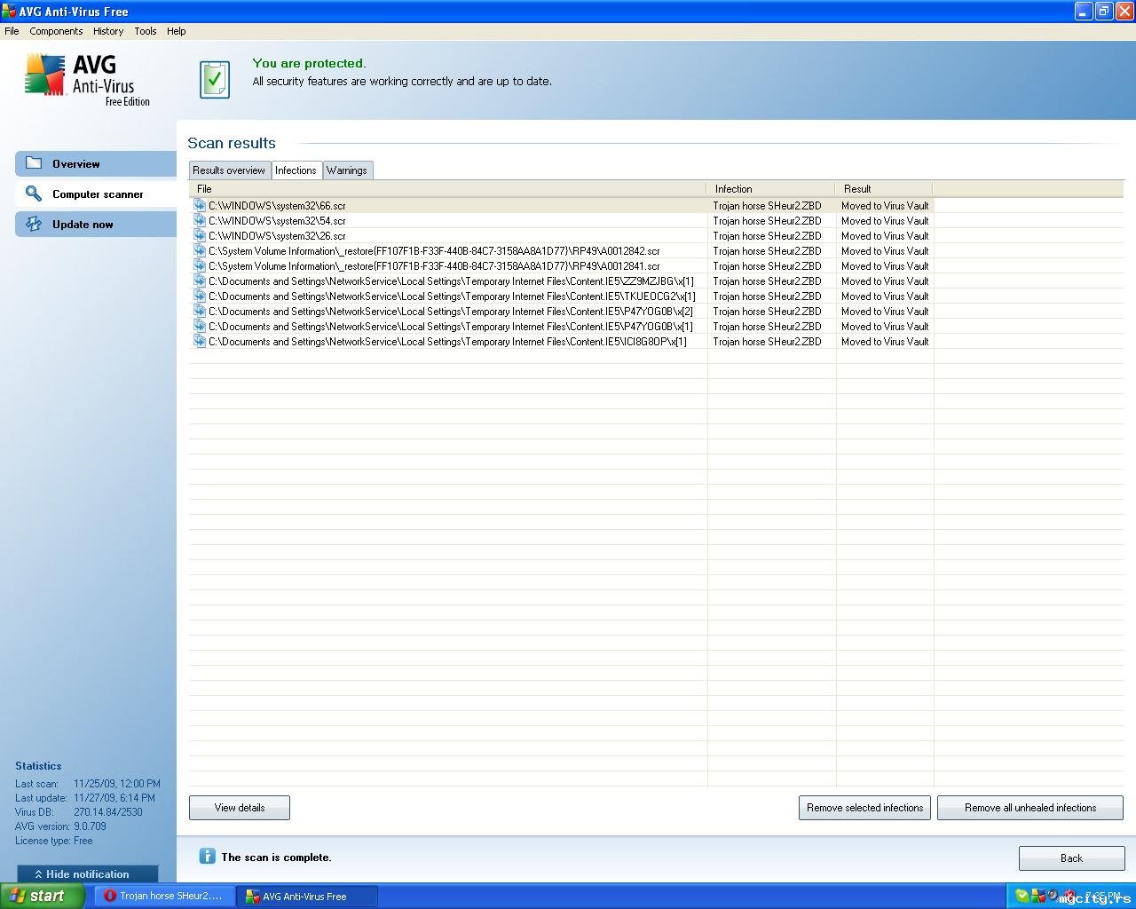Click the Computer scanner magnifier icon
Screen dimensions: 1136x909
(x=34, y=194)
